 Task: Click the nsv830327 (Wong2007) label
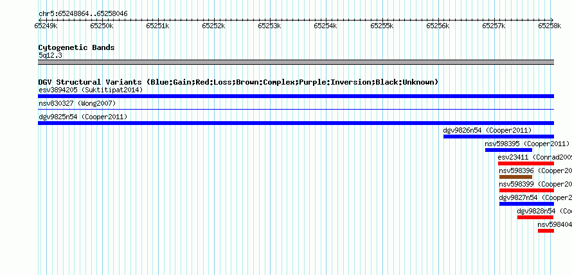click(77, 104)
